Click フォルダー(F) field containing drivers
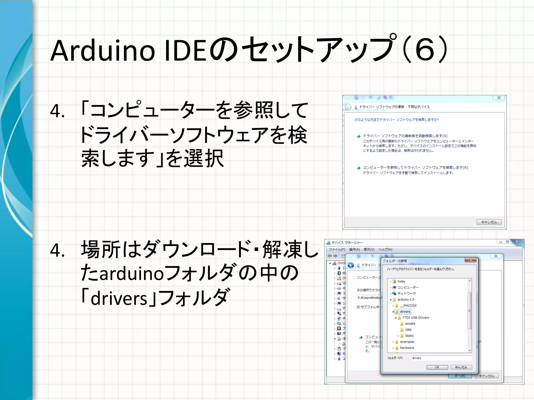This screenshot has width=534, height=400. pyautogui.click(x=442, y=358)
